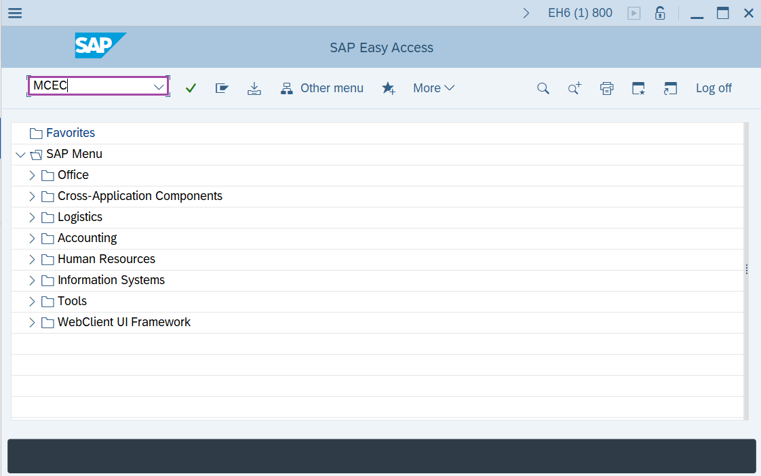
Task: Click the Search icon
Action: pyautogui.click(x=543, y=87)
